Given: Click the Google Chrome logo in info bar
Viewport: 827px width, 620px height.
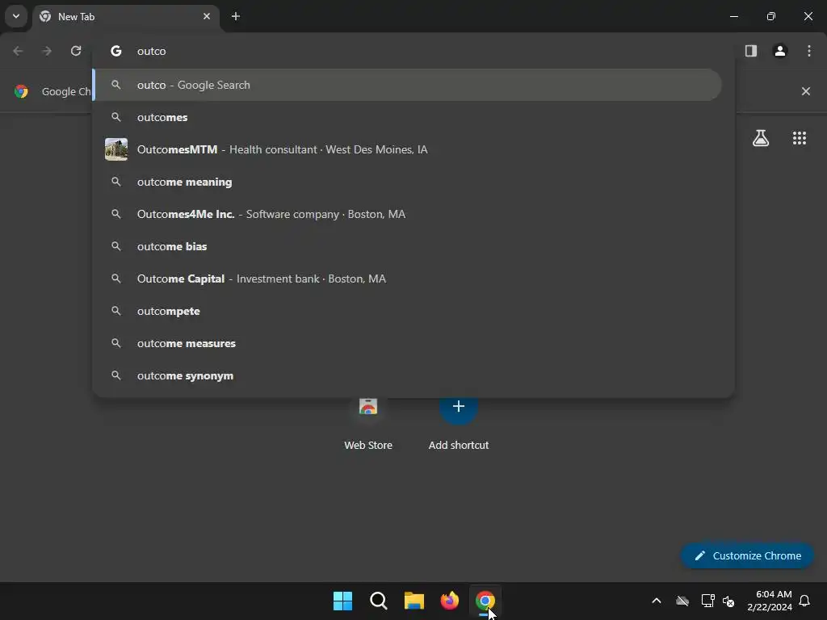Looking at the screenshot, I should [x=21, y=91].
